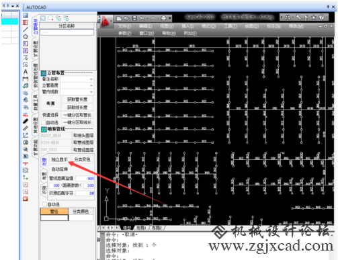Screen dimensions: 338x260
Task: Click the undo arrow in AutoCAD toolbar
Action: (142, 18)
